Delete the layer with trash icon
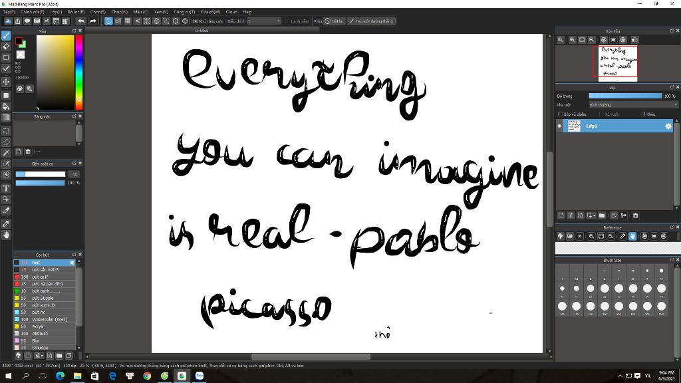Image resolution: width=681 pixels, height=383 pixels. pyautogui.click(x=635, y=215)
